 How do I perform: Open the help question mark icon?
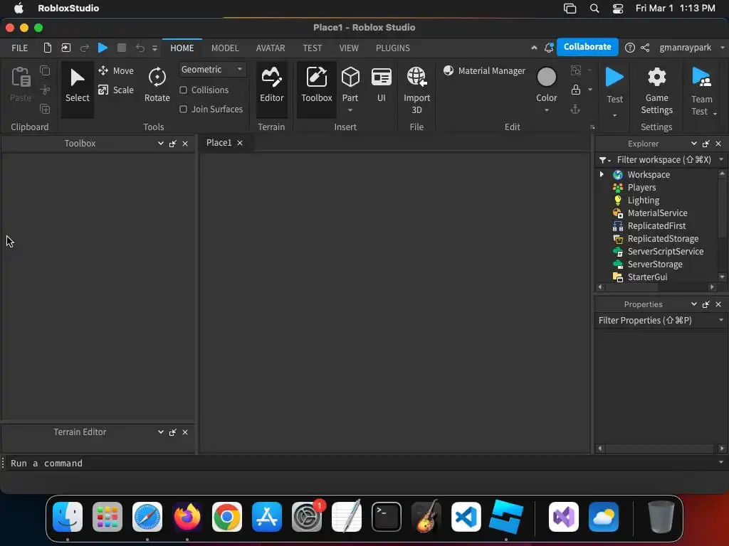pyautogui.click(x=630, y=48)
